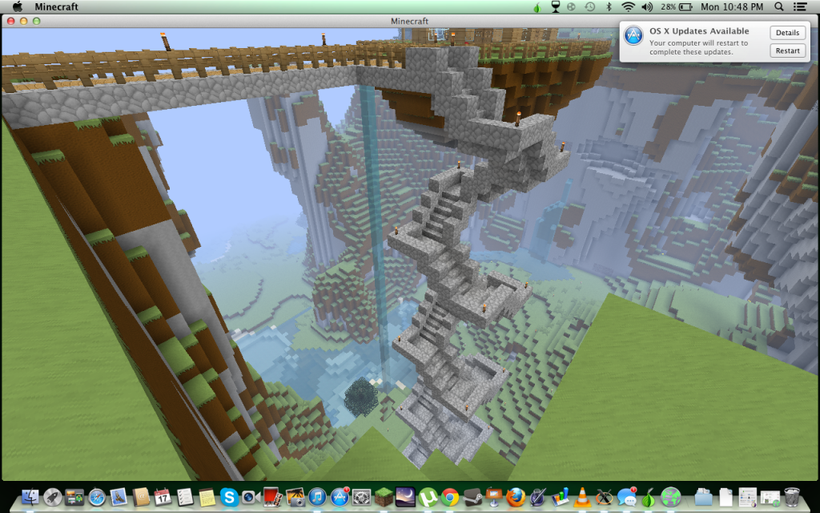Open the Tor onion menu bar icon
The image size is (820, 513).
coord(537,6)
